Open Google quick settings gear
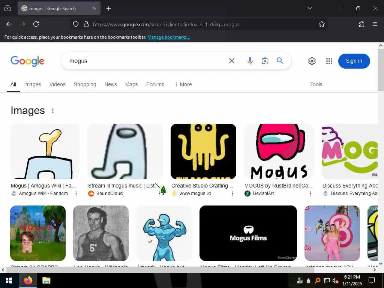Viewport: 384px width, 288px height. (312, 61)
